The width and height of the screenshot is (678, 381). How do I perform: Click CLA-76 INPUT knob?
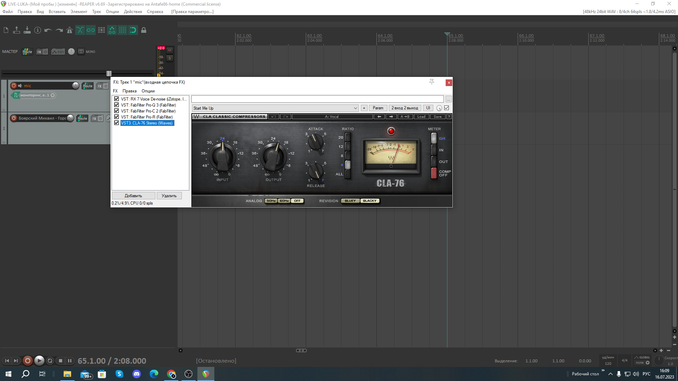pos(222,157)
